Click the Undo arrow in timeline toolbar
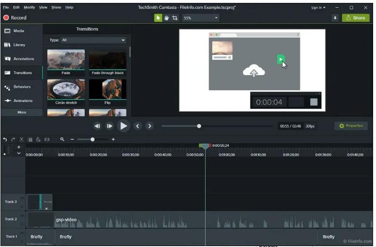 5,139
